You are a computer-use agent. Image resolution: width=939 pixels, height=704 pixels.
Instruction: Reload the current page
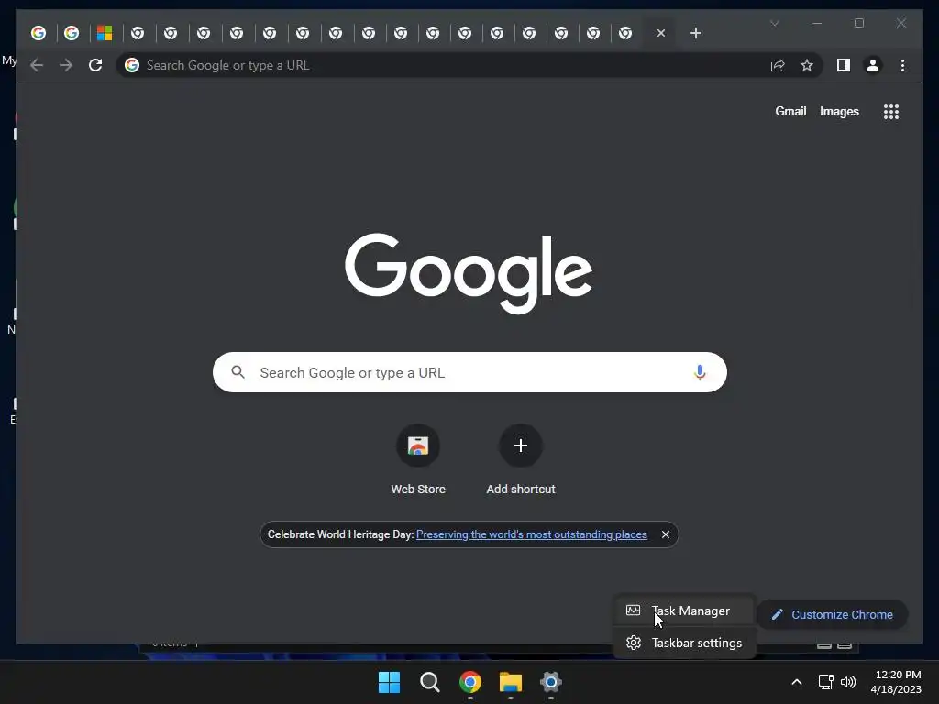coord(95,65)
